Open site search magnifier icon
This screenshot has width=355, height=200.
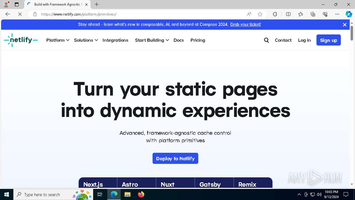tap(267, 40)
